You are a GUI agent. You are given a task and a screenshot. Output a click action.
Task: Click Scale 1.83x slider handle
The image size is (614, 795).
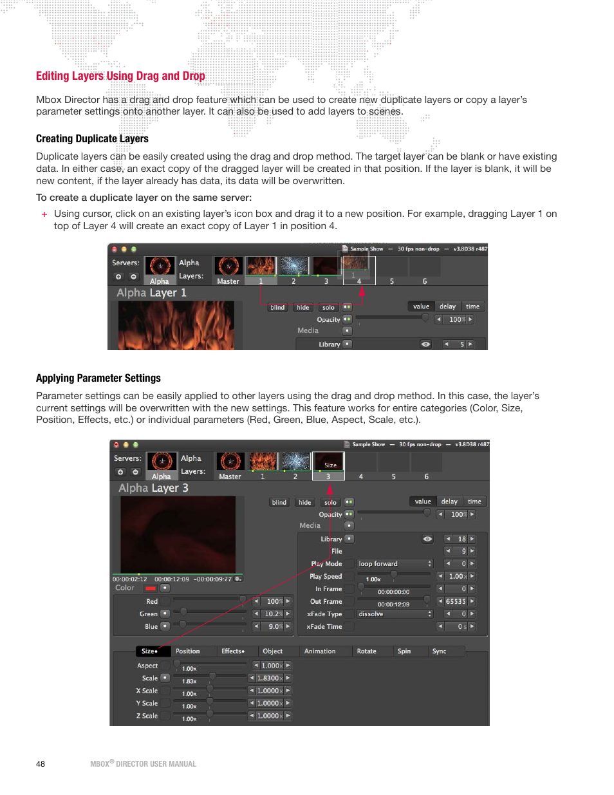click(x=212, y=676)
